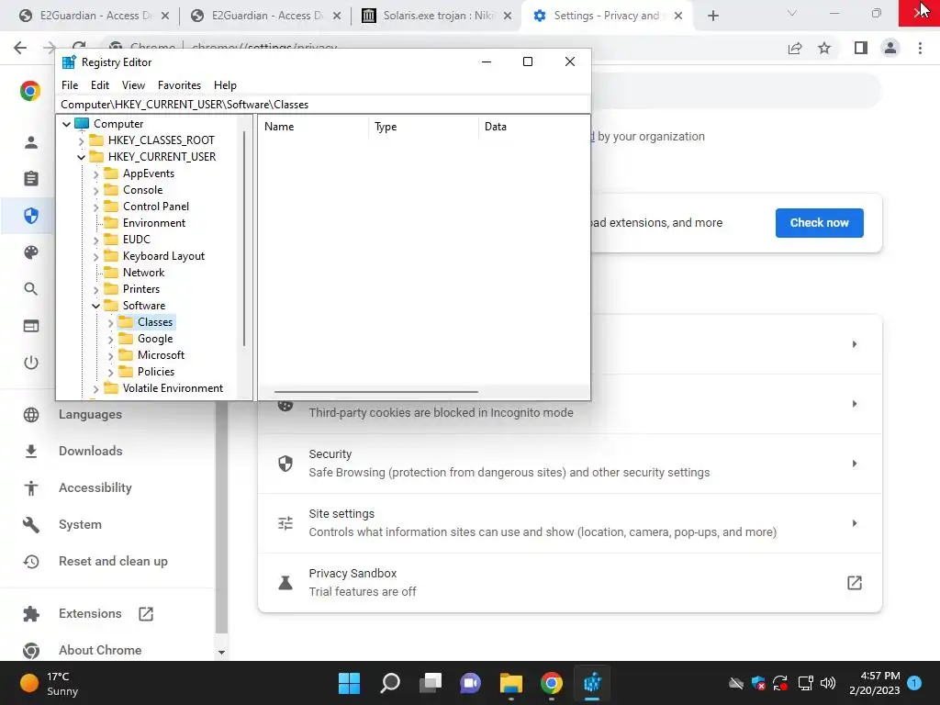Open the clock and date in taskbar
Viewport: 940px width, 705px height.
tap(875, 683)
